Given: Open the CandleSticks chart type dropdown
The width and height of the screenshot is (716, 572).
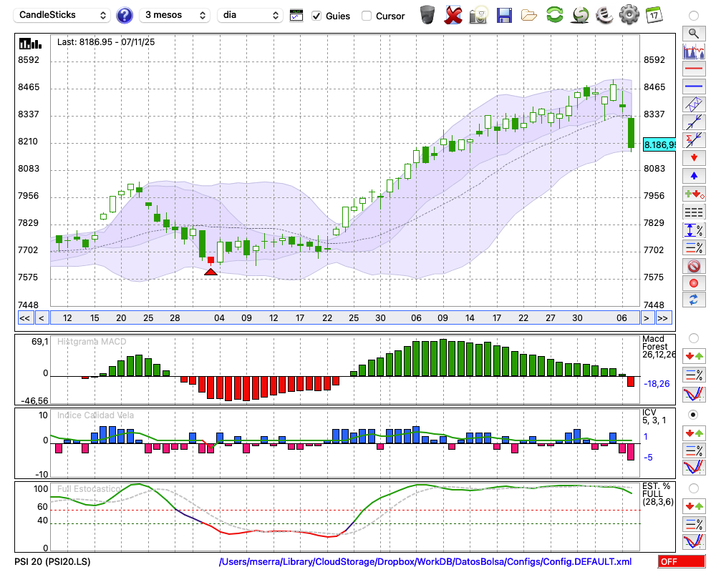Looking at the screenshot, I should [x=63, y=15].
